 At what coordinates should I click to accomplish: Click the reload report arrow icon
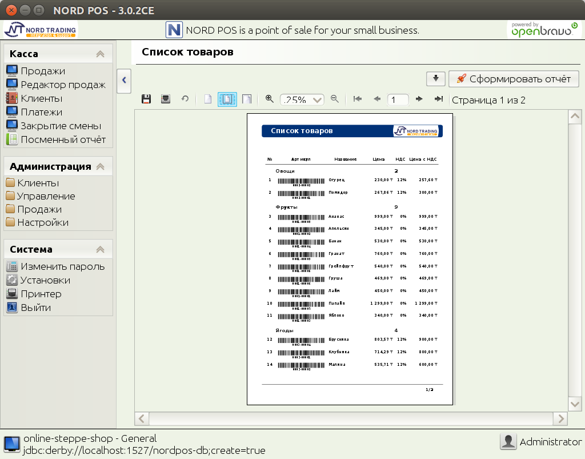tap(185, 99)
